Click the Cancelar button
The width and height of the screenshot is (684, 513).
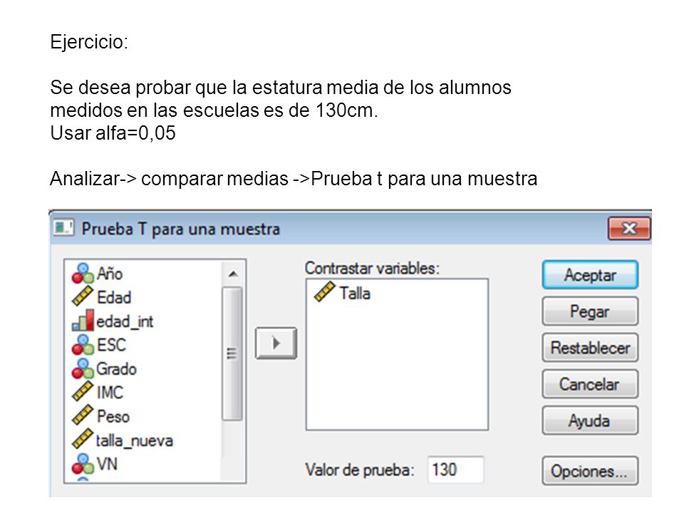pyautogui.click(x=590, y=384)
